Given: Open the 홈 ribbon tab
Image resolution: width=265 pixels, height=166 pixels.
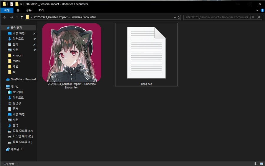Looking at the screenshot, I should [x=18, y=10].
